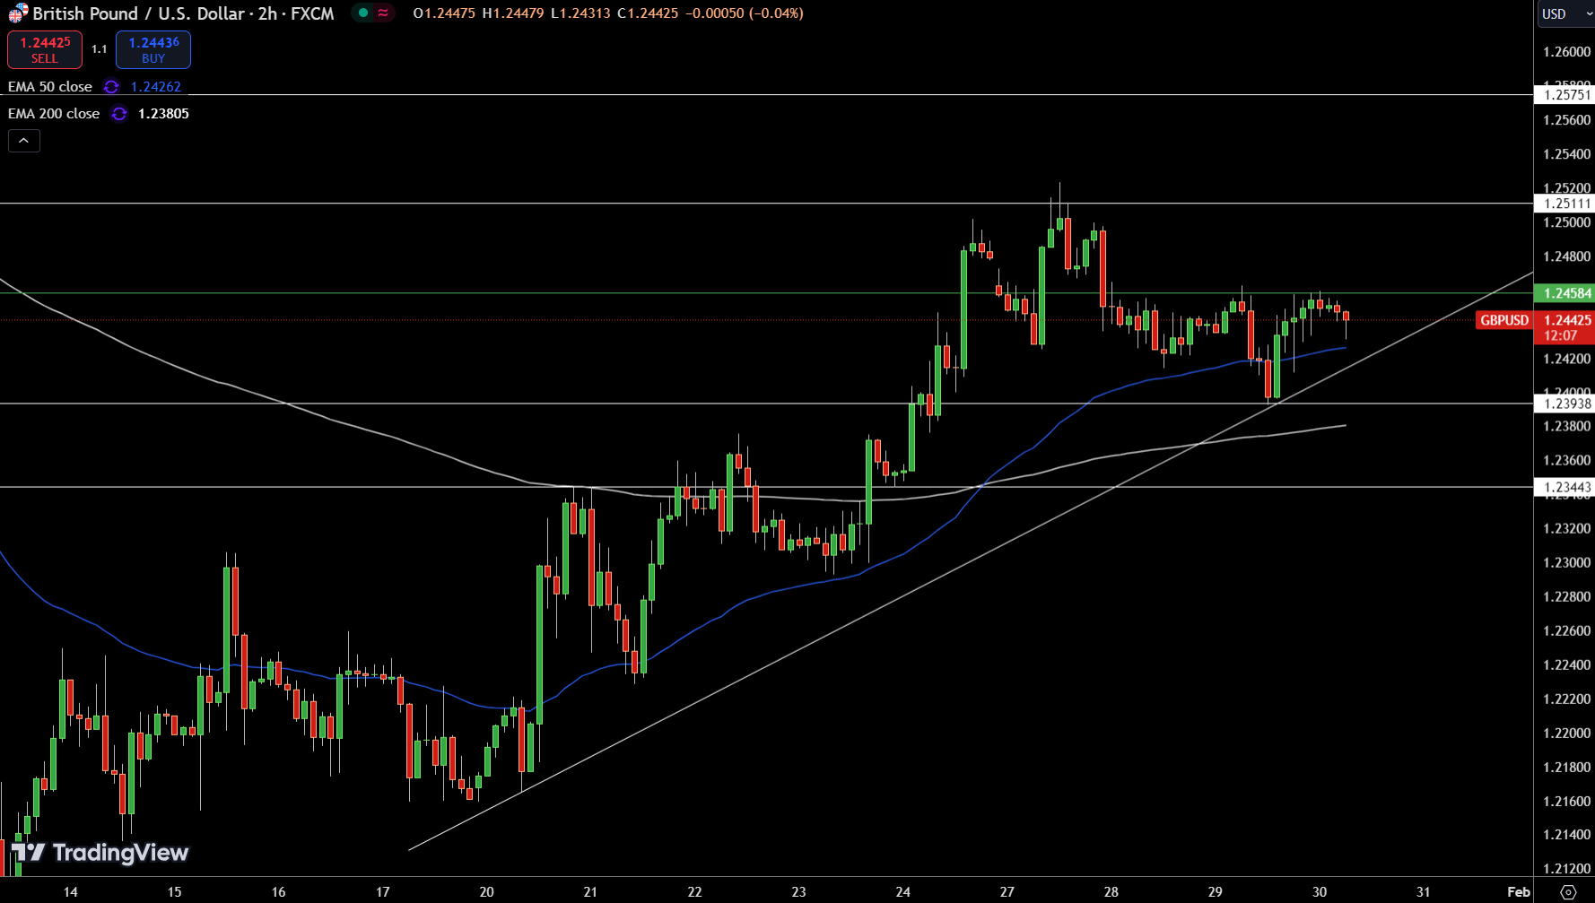Click the 1.22000 price scale label
Screen dimensions: 1595x903
click(x=1566, y=733)
